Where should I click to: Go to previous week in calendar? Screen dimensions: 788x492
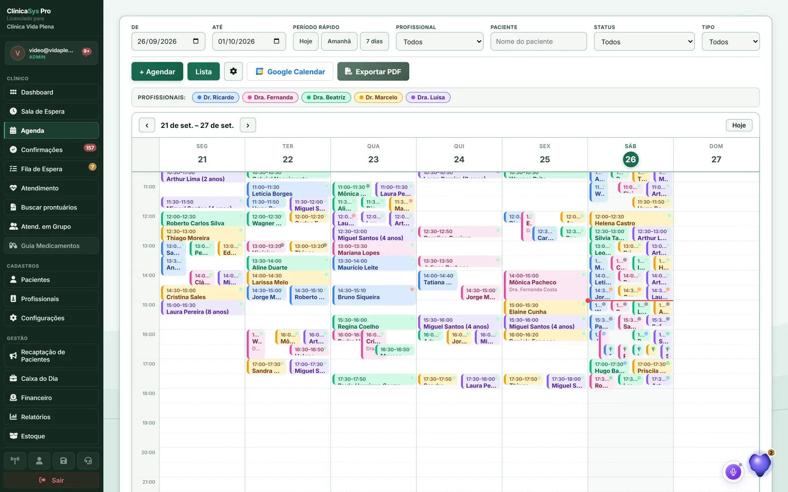click(x=147, y=125)
